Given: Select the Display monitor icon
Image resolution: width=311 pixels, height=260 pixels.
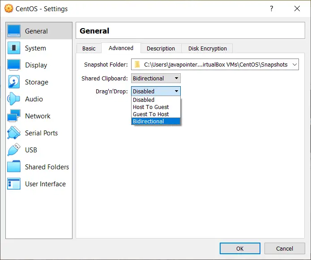Looking at the screenshot, I should [x=14, y=65].
